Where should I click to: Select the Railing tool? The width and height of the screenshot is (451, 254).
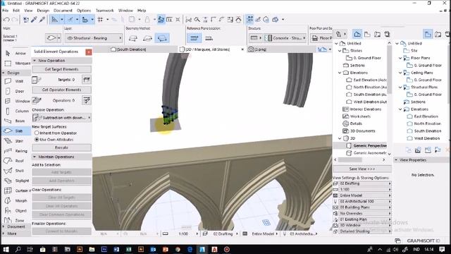coord(17,150)
